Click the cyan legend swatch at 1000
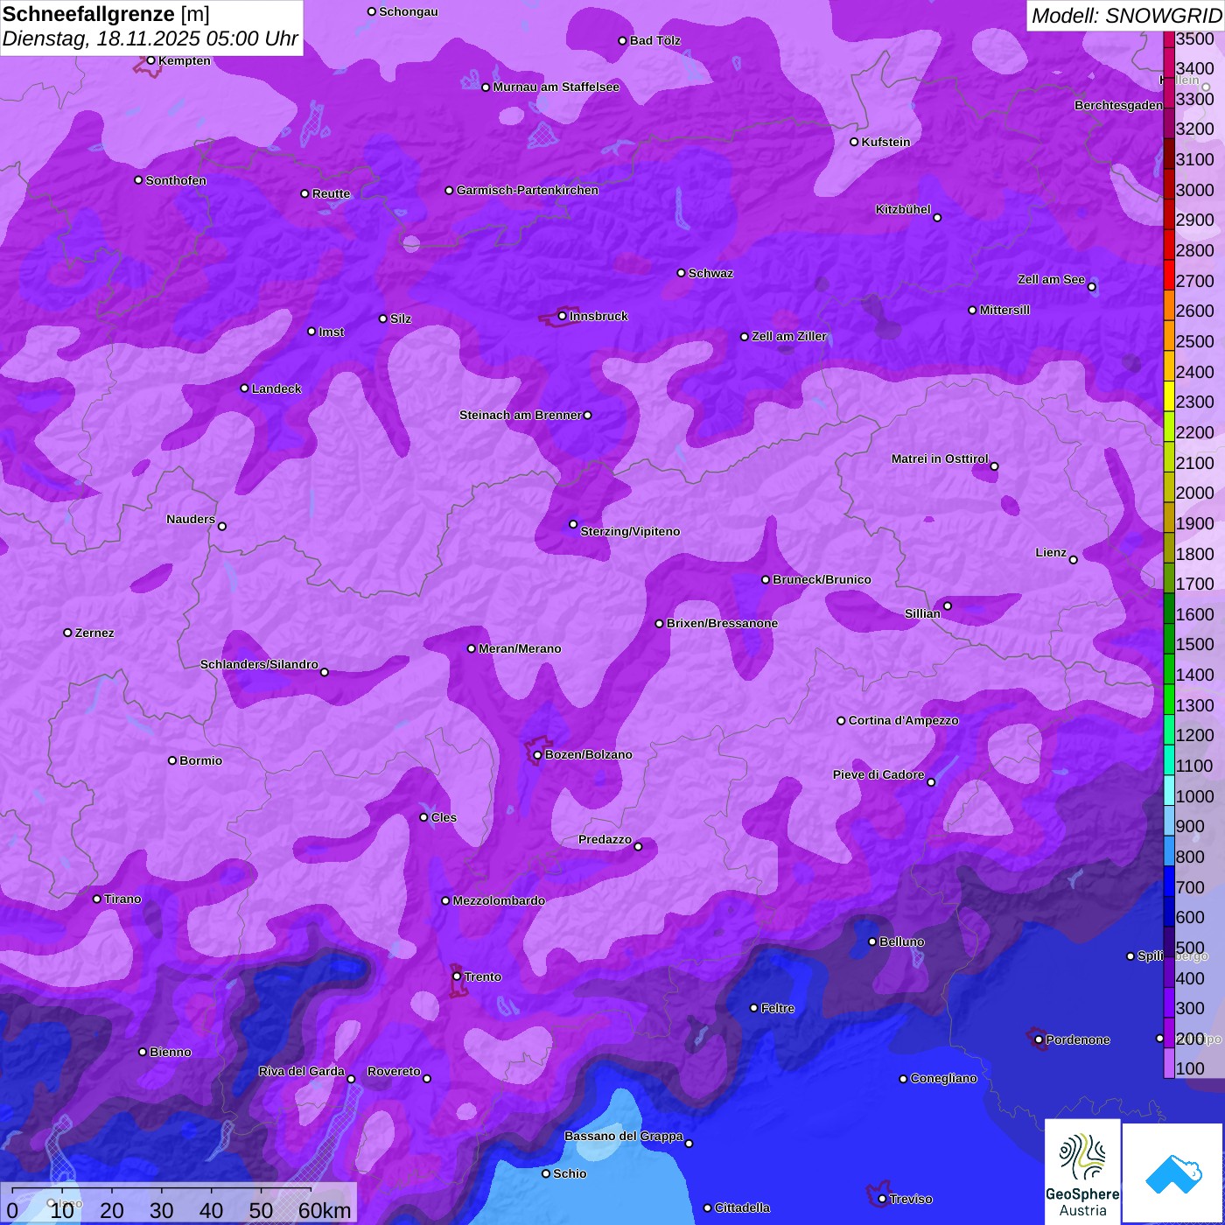This screenshot has height=1225, width=1225. [x=1169, y=789]
